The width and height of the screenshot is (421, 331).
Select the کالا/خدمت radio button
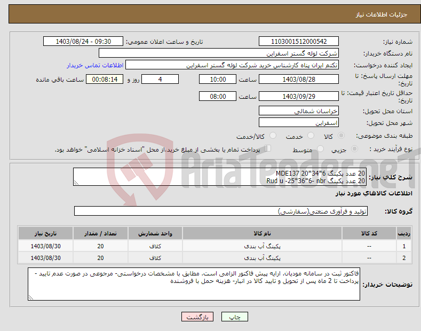(273, 136)
